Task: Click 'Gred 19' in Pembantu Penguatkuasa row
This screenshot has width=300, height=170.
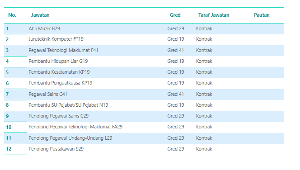Action: click(x=176, y=83)
